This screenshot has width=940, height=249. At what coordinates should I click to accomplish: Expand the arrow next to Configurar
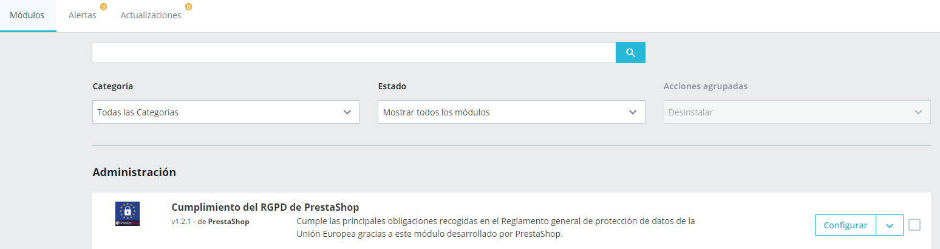pos(890,225)
